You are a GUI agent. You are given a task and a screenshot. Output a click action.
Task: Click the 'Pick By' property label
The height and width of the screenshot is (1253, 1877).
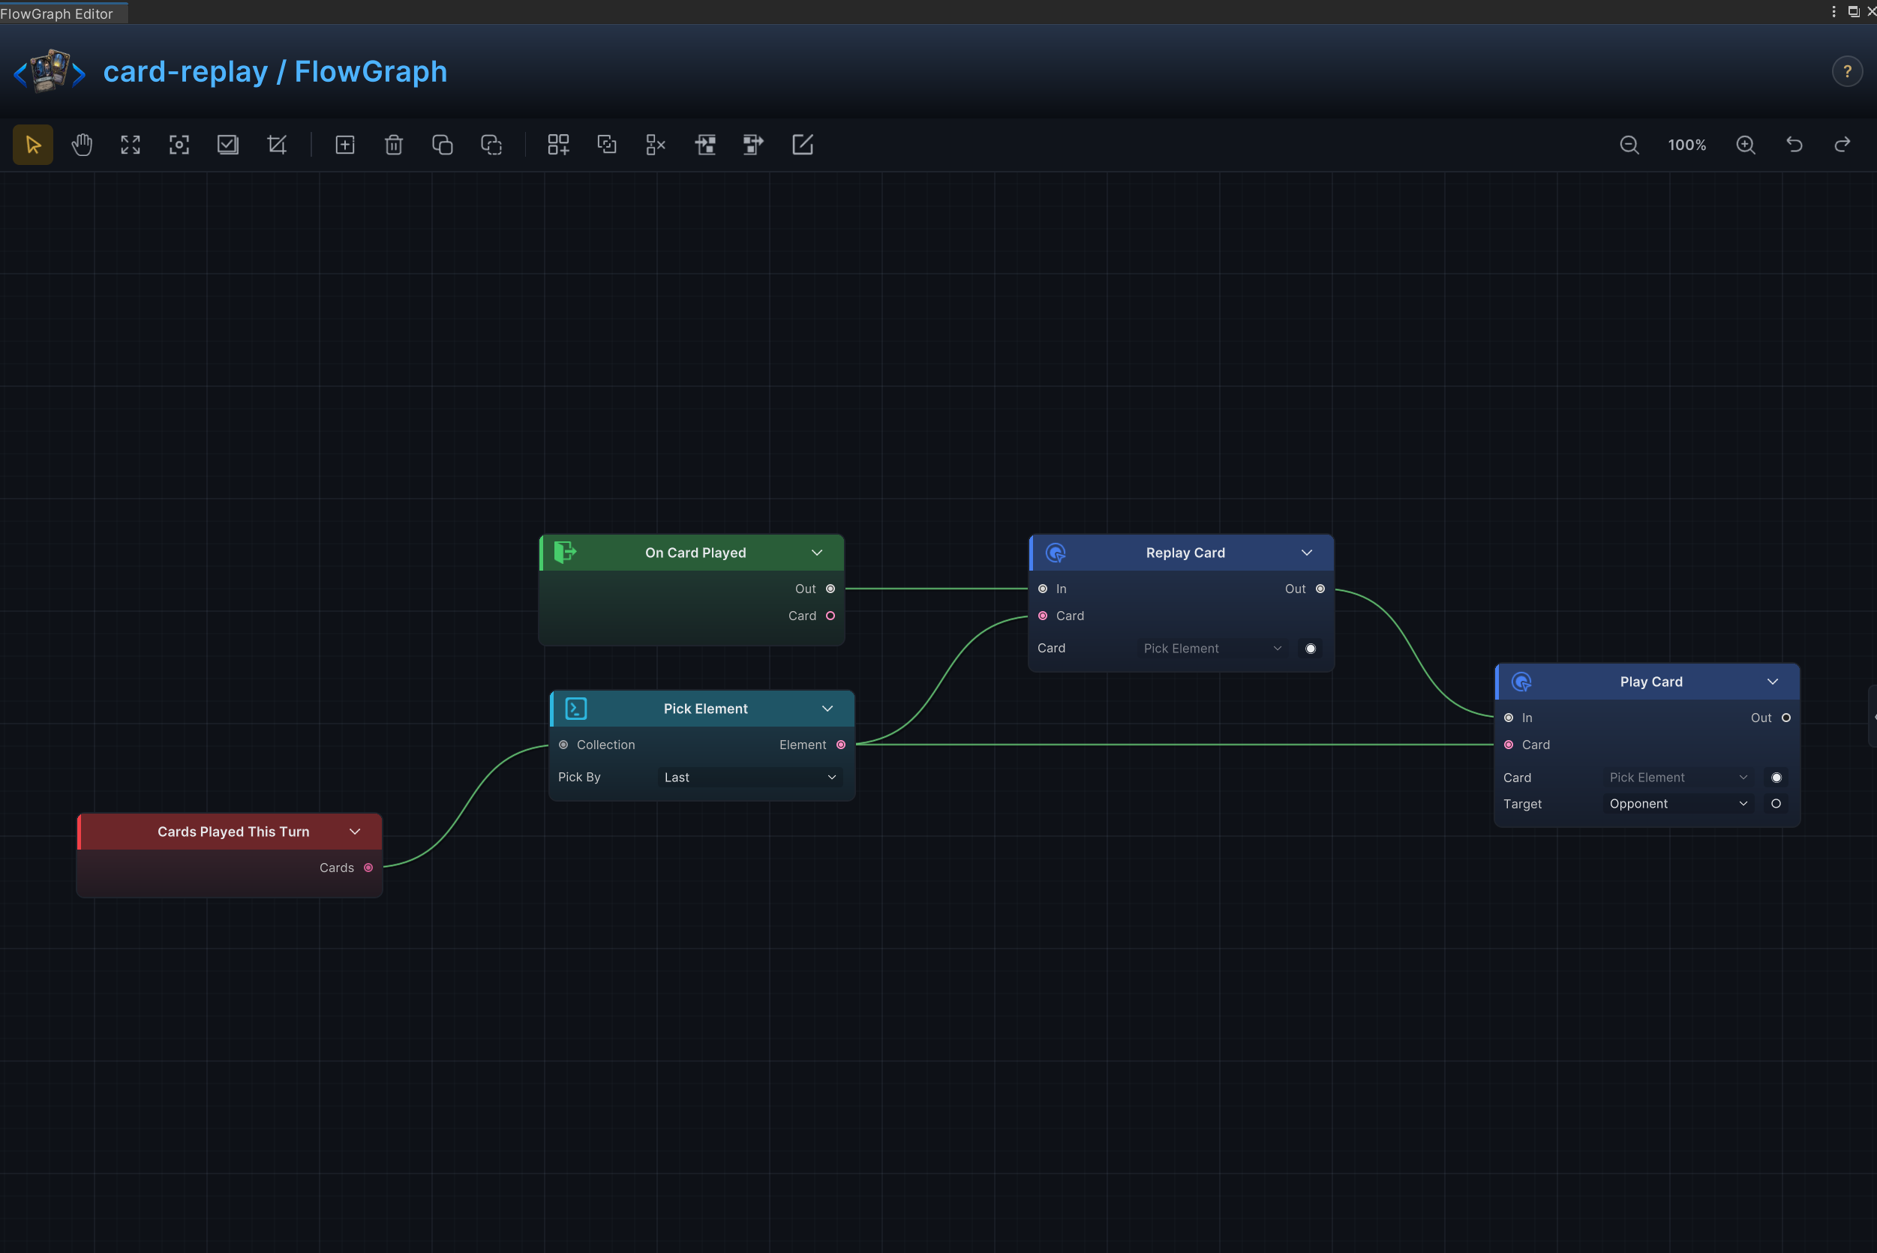click(x=580, y=778)
